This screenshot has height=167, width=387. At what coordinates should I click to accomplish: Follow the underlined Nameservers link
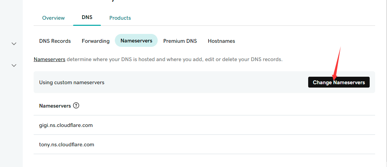[49, 59]
